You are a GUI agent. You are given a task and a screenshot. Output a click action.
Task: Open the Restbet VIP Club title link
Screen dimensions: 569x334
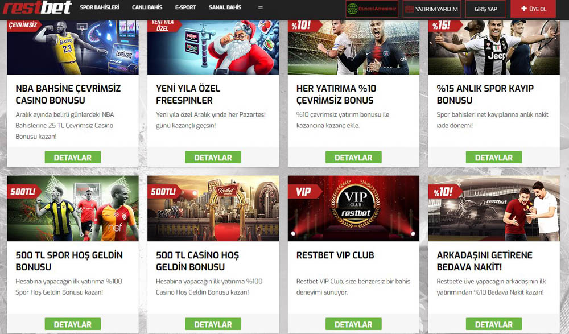click(x=335, y=255)
